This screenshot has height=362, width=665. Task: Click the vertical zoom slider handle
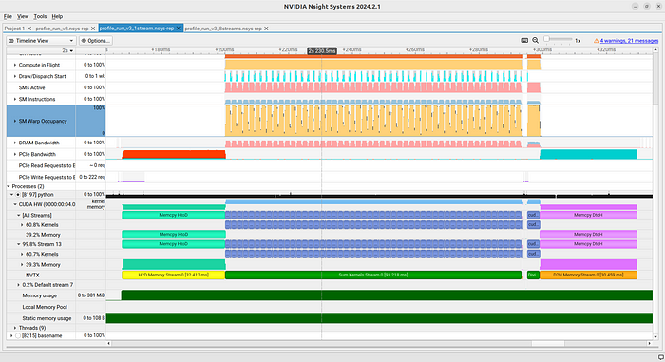[546, 39]
